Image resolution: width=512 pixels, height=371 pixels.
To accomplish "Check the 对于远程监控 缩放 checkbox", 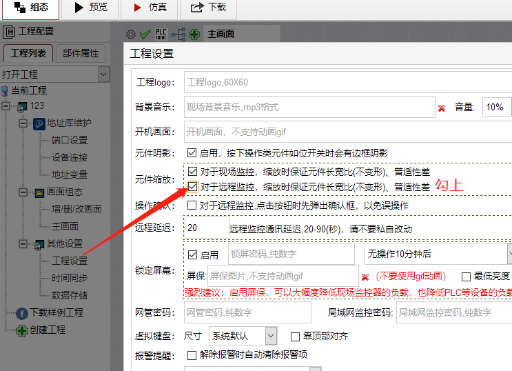I will (x=192, y=187).
